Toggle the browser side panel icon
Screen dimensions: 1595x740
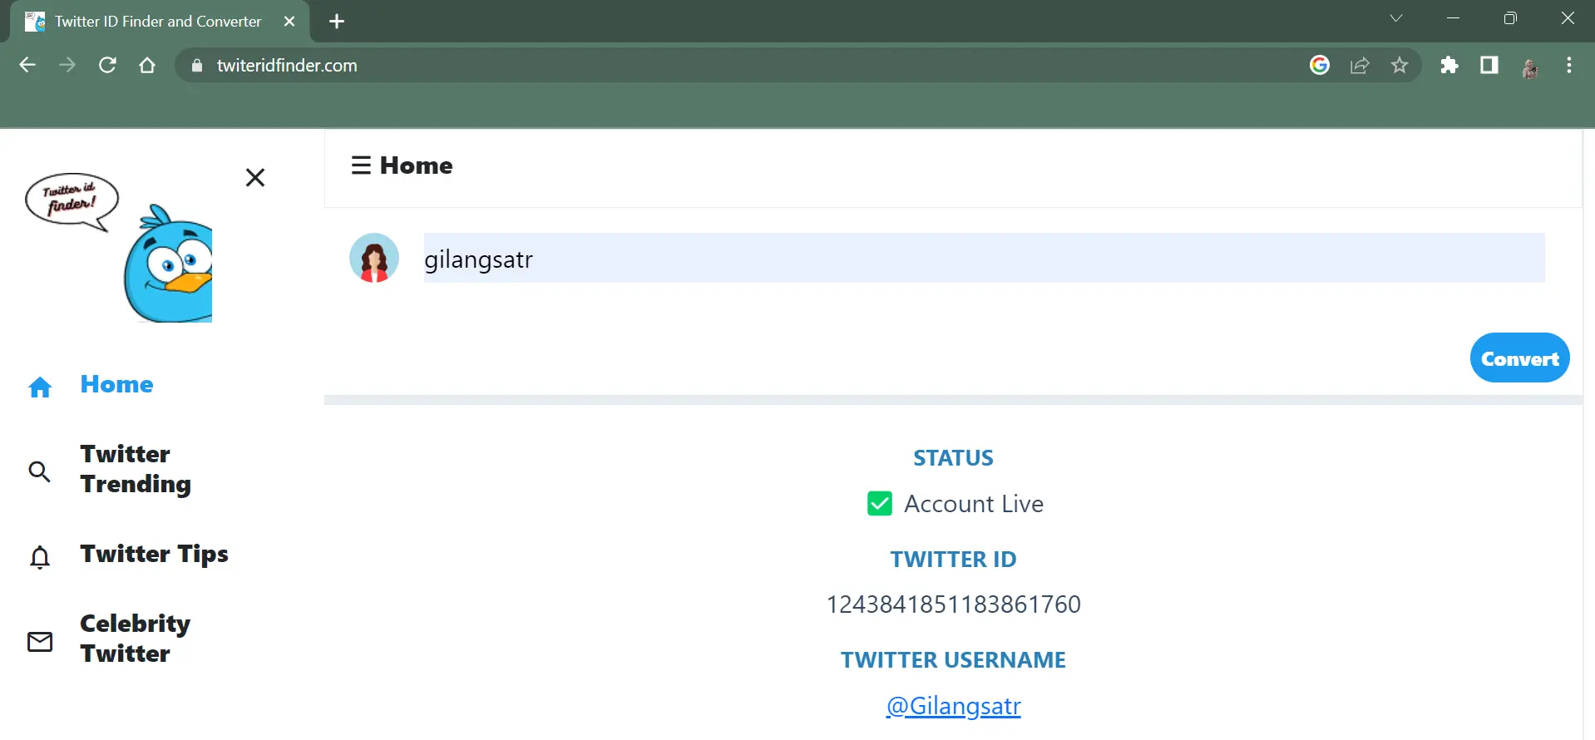pos(1489,65)
